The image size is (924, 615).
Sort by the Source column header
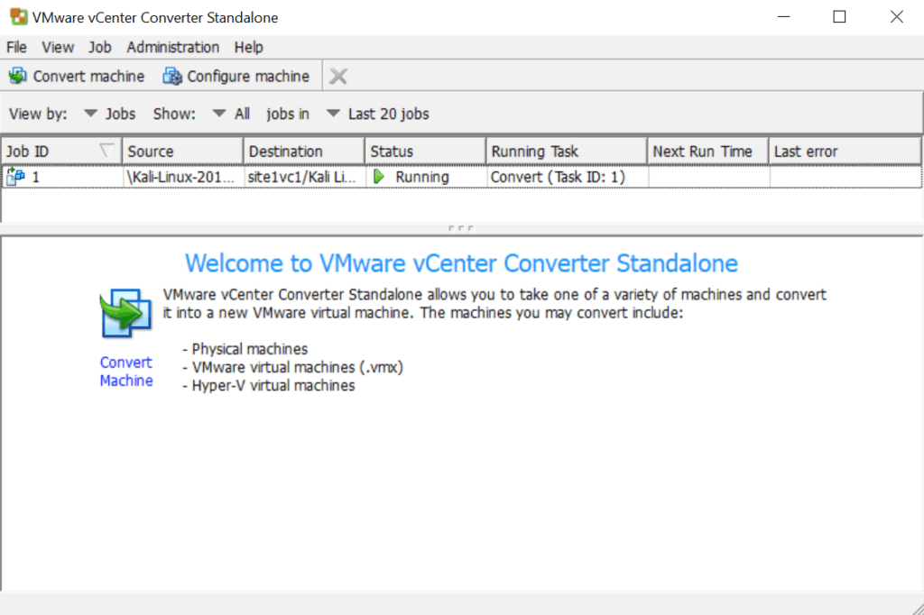(x=182, y=151)
